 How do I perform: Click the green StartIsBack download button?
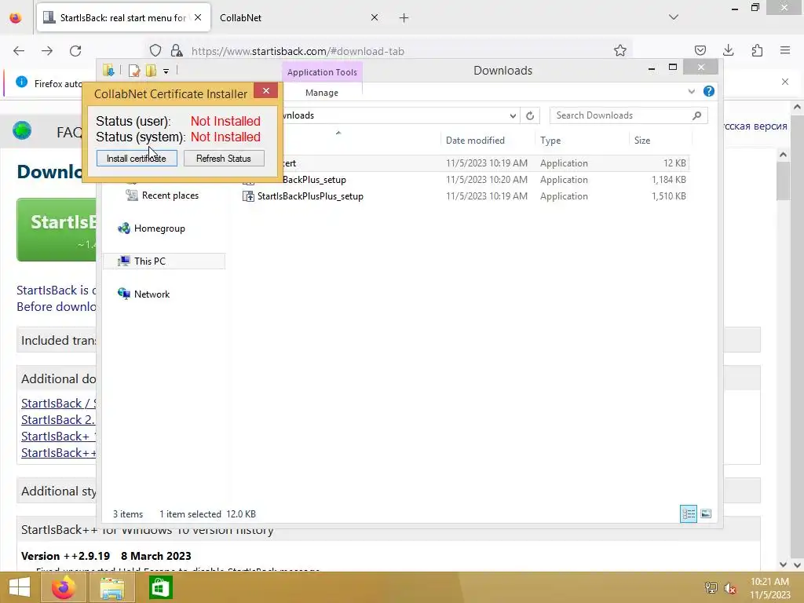point(57,230)
